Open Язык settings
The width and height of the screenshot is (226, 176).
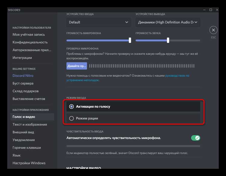[17, 155]
